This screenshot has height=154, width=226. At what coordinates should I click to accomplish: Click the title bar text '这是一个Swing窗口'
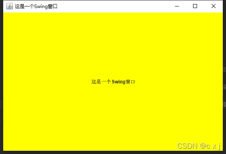coord(36,6)
